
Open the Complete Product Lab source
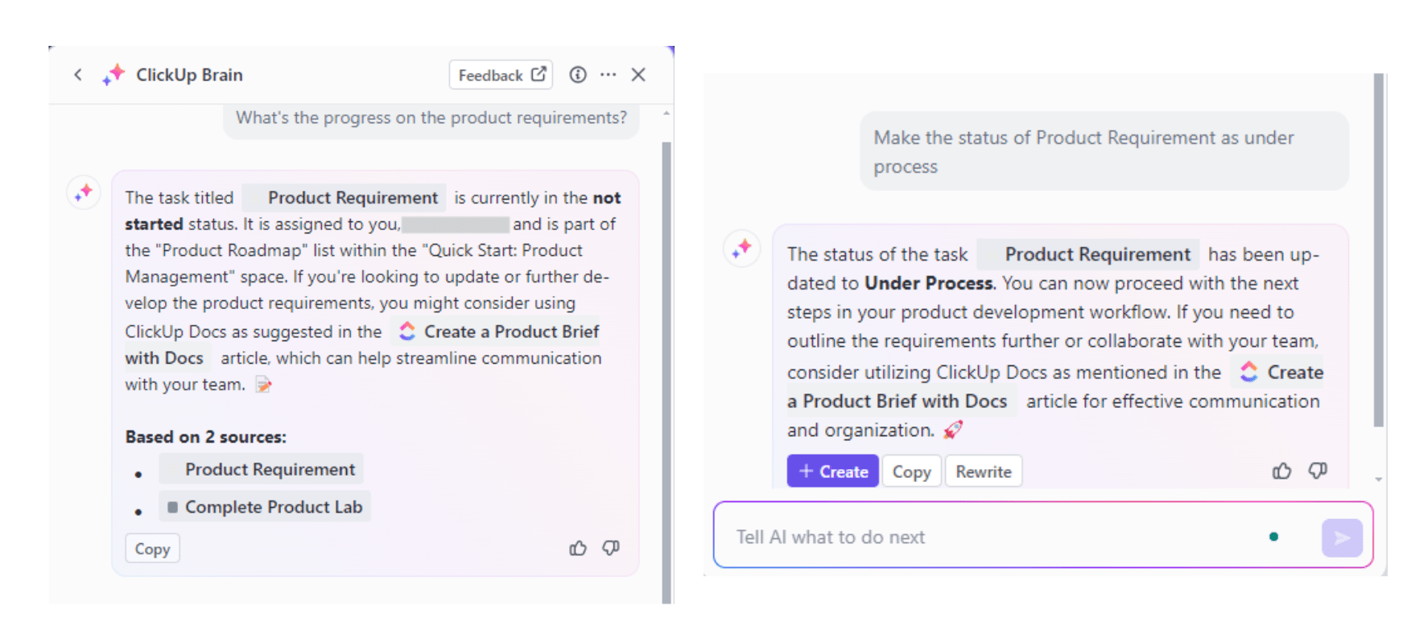pyautogui.click(x=264, y=507)
